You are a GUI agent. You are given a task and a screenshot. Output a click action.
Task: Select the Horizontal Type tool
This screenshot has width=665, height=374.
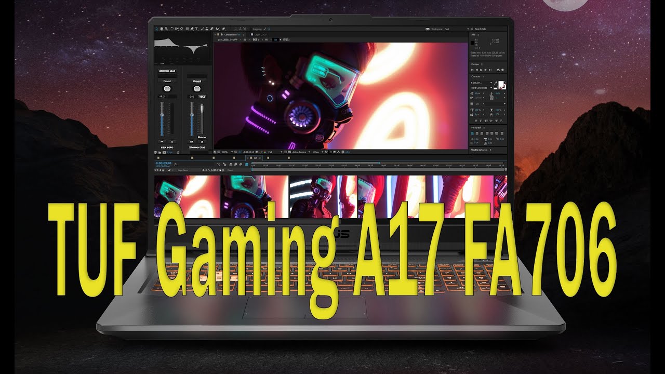(196, 29)
